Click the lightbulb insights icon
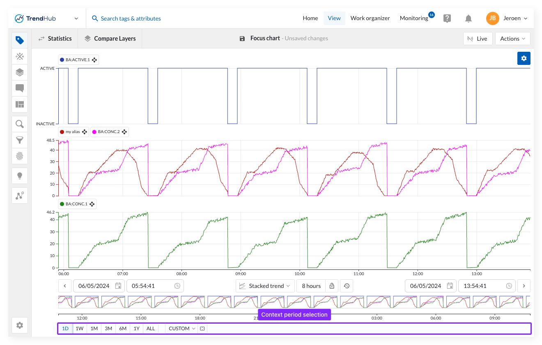This screenshot has width=542, height=345. pos(20,176)
